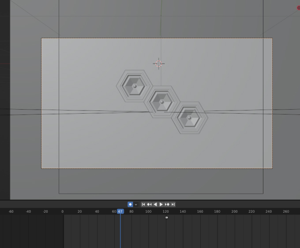Click the current frame indicator 67
The image size is (300, 248).
pyautogui.click(x=120, y=211)
